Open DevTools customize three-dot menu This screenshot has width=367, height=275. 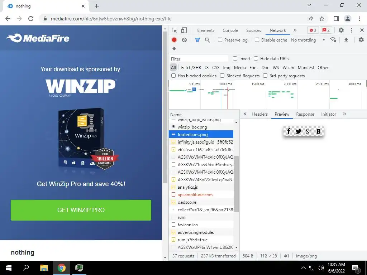tap(351, 30)
